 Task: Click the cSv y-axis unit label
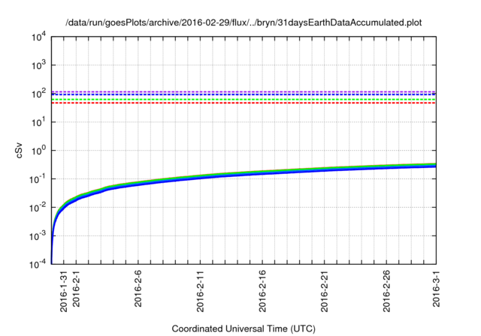pyautogui.click(x=19, y=150)
